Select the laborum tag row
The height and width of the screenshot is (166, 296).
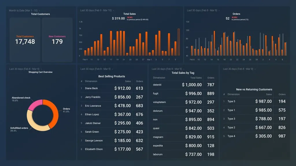tap(184, 154)
